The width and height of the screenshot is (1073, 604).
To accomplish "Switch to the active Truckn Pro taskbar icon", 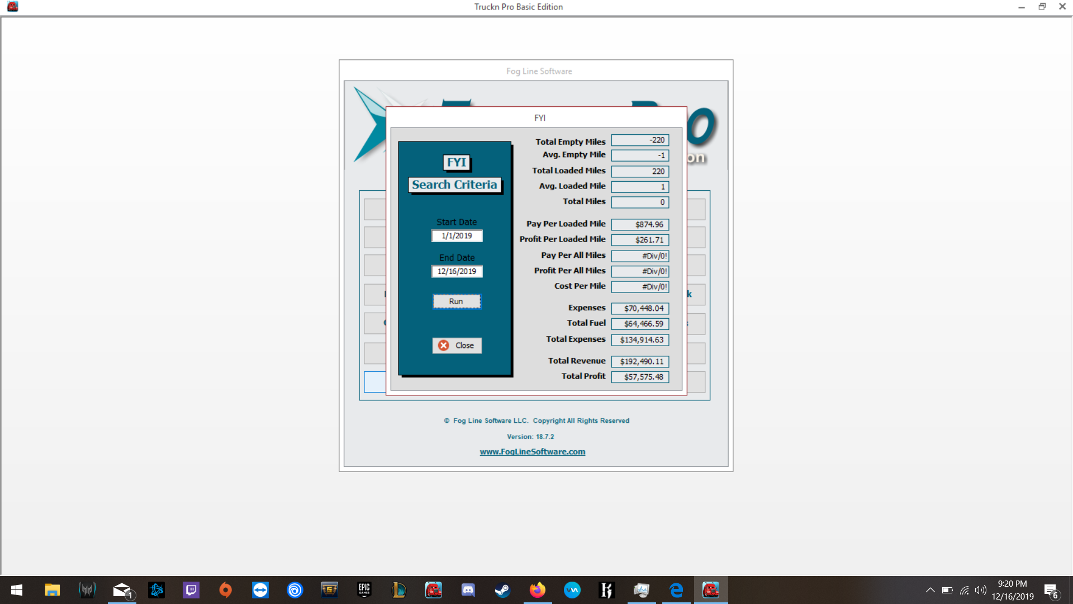I will click(x=711, y=590).
